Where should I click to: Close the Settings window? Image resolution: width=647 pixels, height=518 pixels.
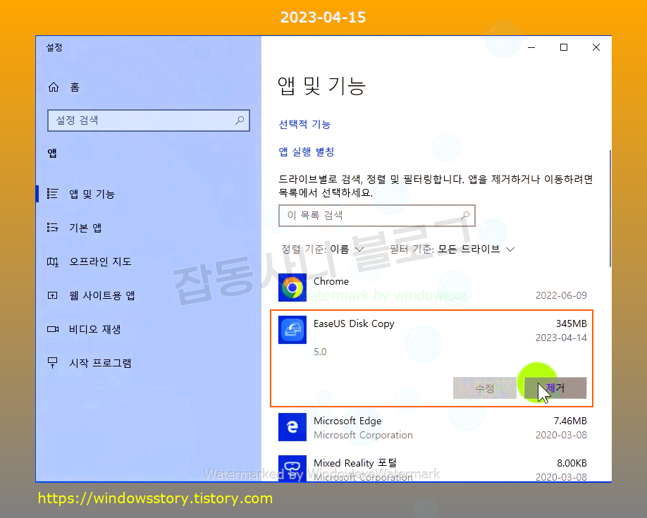pyautogui.click(x=596, y=47)
